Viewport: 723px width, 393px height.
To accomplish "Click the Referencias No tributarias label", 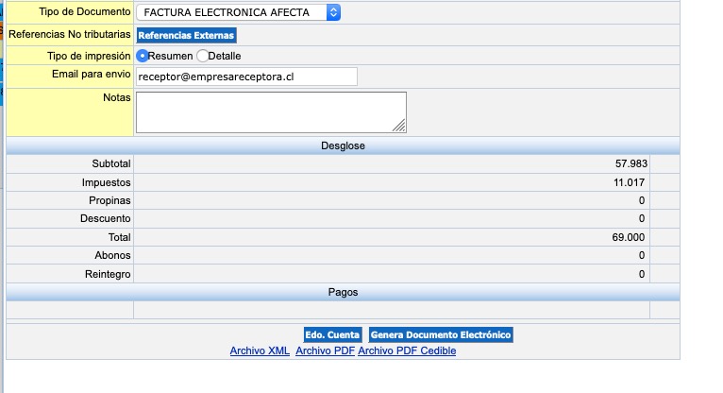I will click(70, 34).
